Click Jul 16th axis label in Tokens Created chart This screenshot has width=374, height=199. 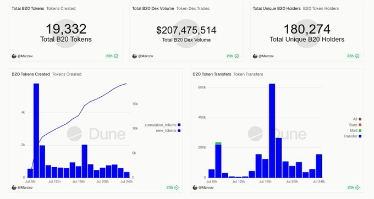[78, 181]
